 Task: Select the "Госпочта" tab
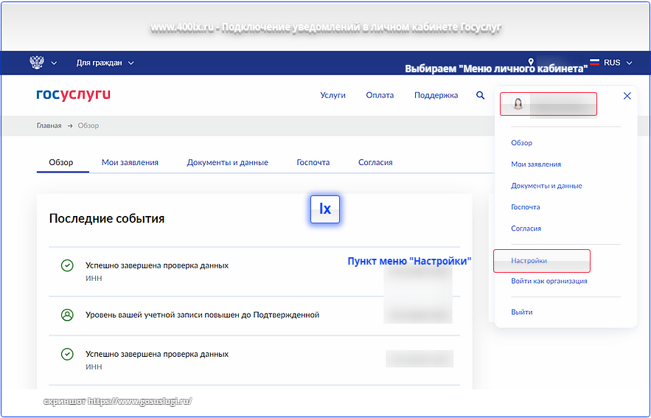pos(313,162)
